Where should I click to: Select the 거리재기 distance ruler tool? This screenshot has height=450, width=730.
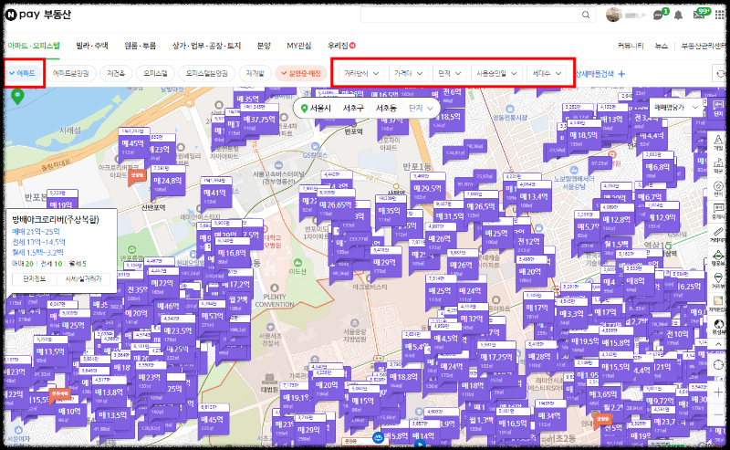[x=718, y=235]
